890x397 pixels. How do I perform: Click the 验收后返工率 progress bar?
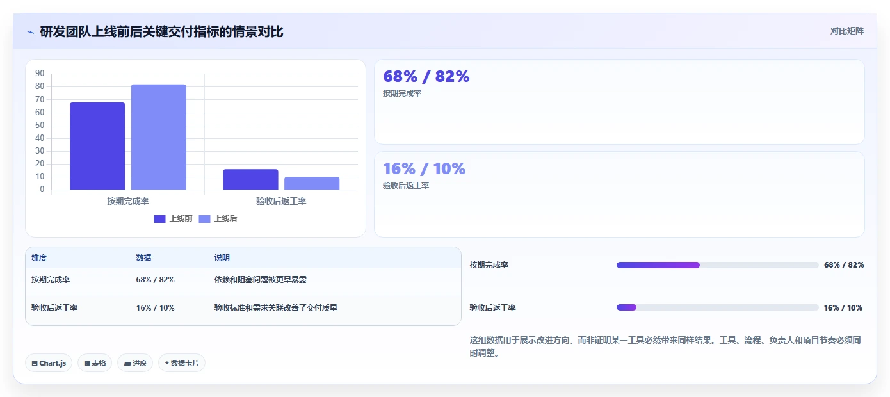(718, 307)
